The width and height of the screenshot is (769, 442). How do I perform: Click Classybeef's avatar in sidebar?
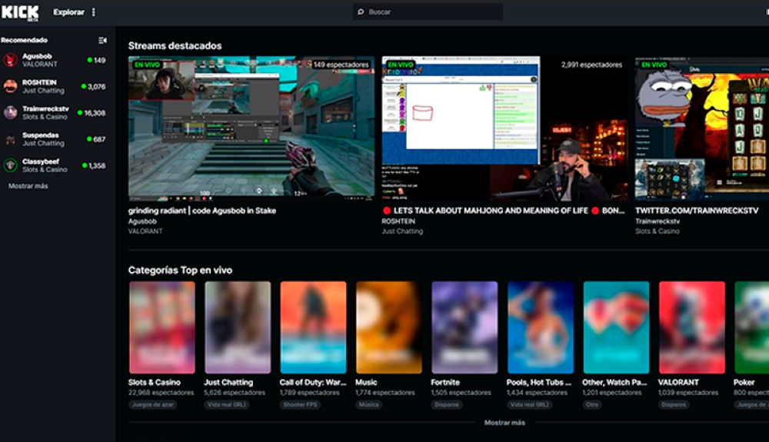point(10,165)
